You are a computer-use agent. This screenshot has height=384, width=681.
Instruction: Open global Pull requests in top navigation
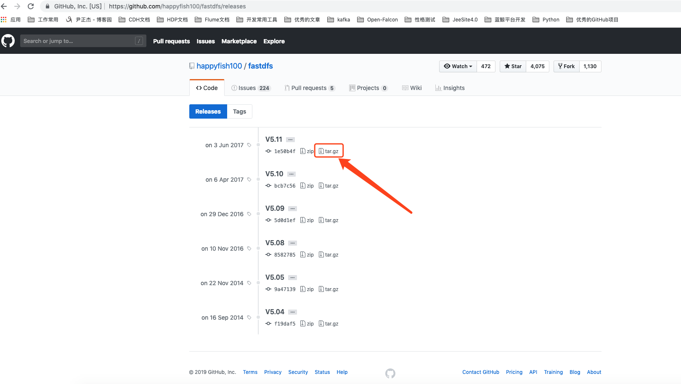(172, 41)
